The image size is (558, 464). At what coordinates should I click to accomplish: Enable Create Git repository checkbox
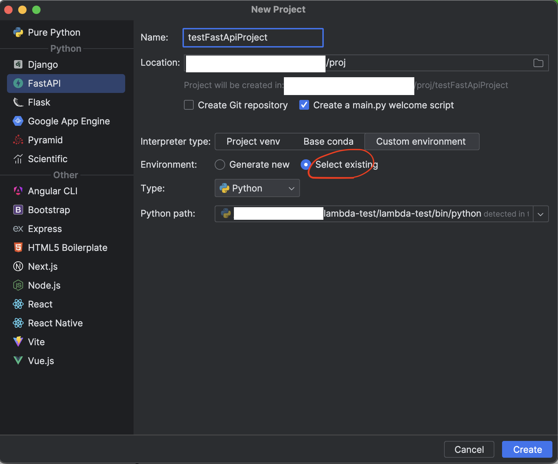tap(189, 105)
